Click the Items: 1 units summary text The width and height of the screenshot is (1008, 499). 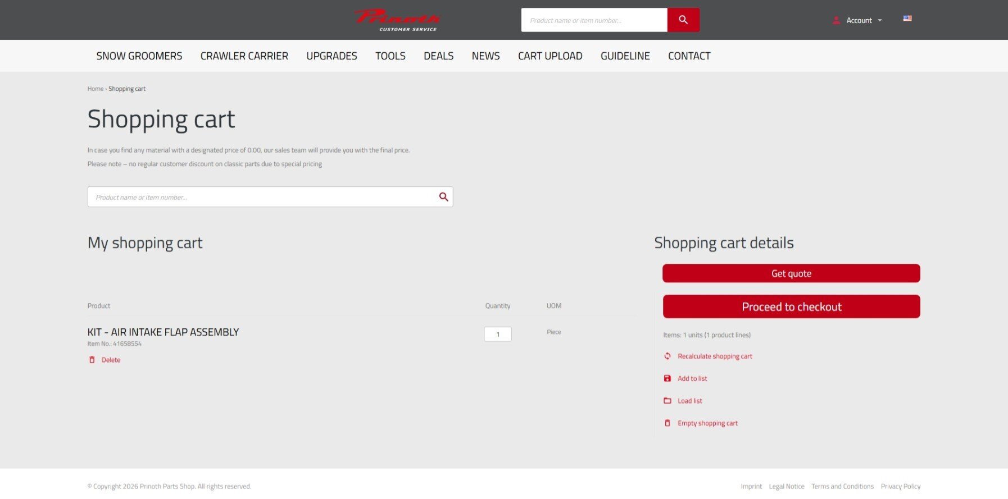click(x=707, y=335)
